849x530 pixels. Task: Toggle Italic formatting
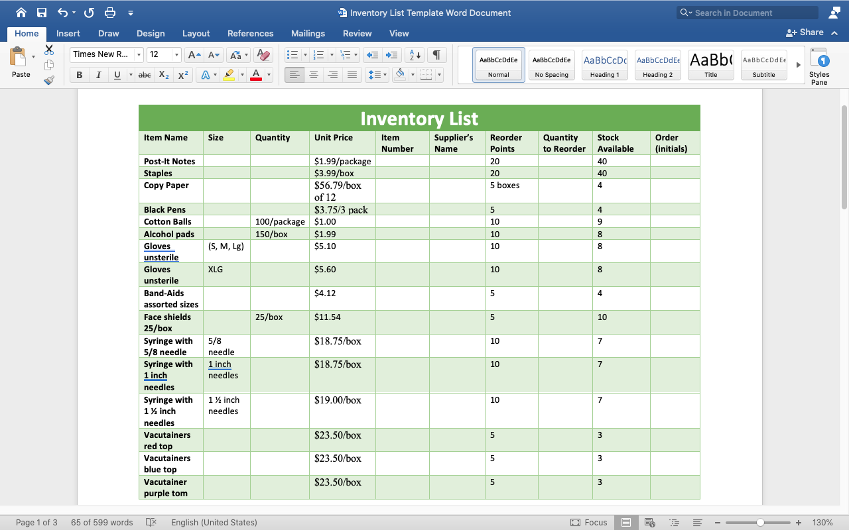[x=98, y=75]
